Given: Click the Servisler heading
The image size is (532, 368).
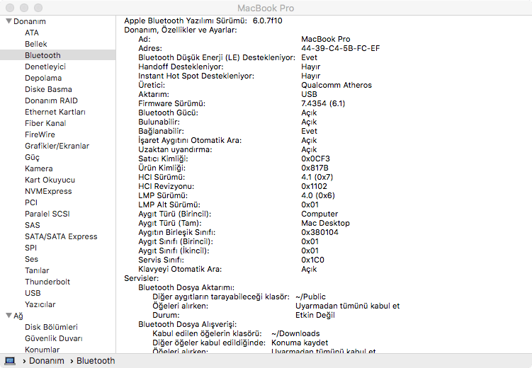Looking at the screenshot, I should pyautogui.click(x=142, y=278).
